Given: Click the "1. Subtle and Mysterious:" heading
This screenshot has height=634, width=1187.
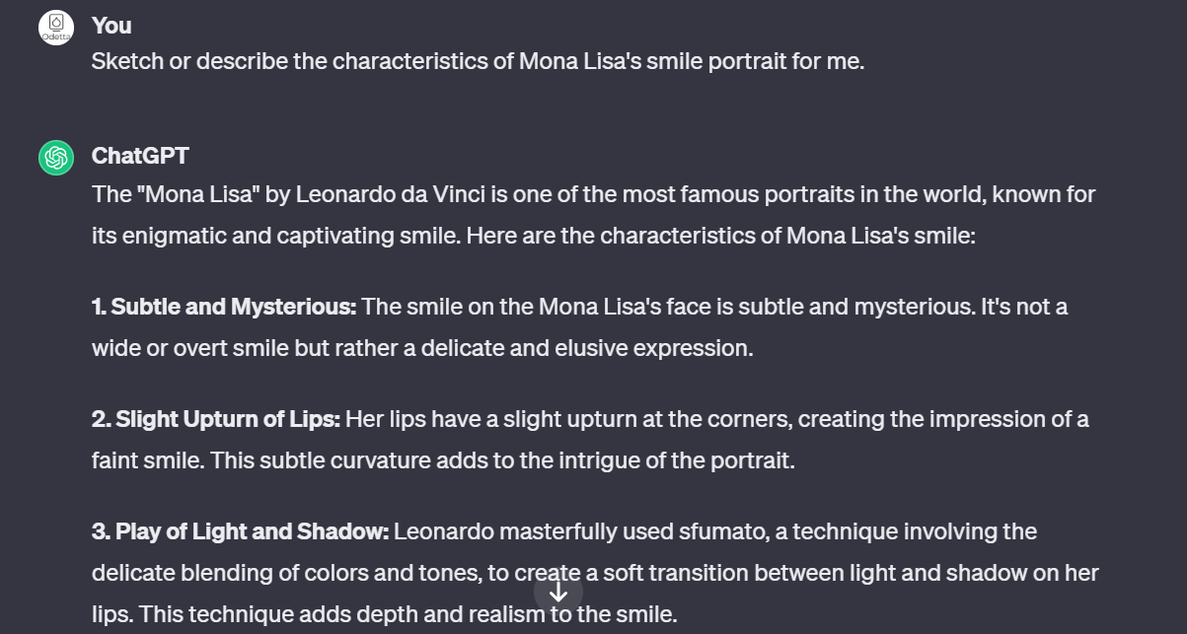Looking at the screenshot, I should [x=224, y=307].
